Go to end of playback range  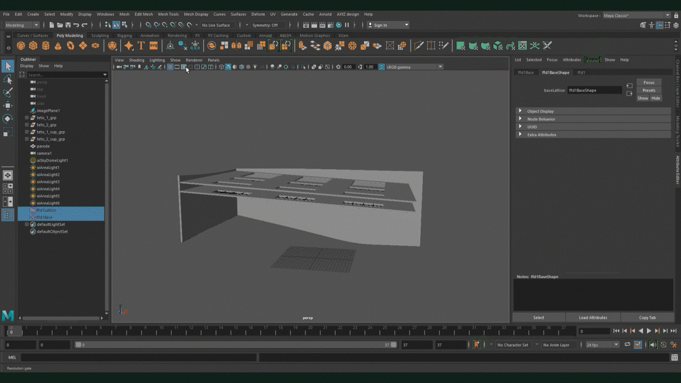[674, 331]
